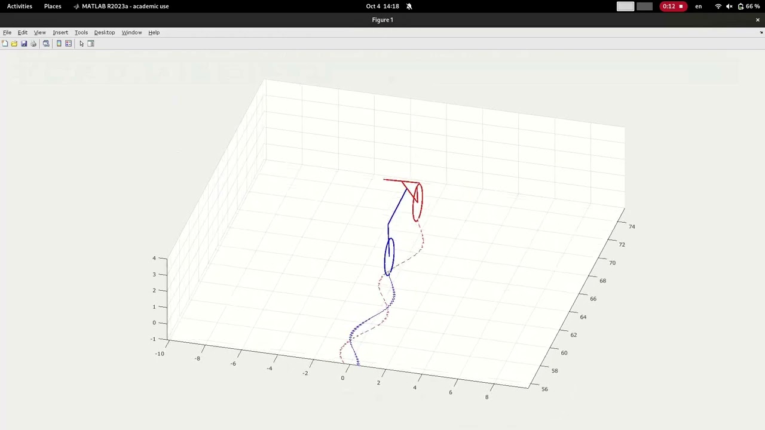The image size is (765, 430).
Task: Switch to the second workspace thumbnail
Action: click(x=645, y=6)
